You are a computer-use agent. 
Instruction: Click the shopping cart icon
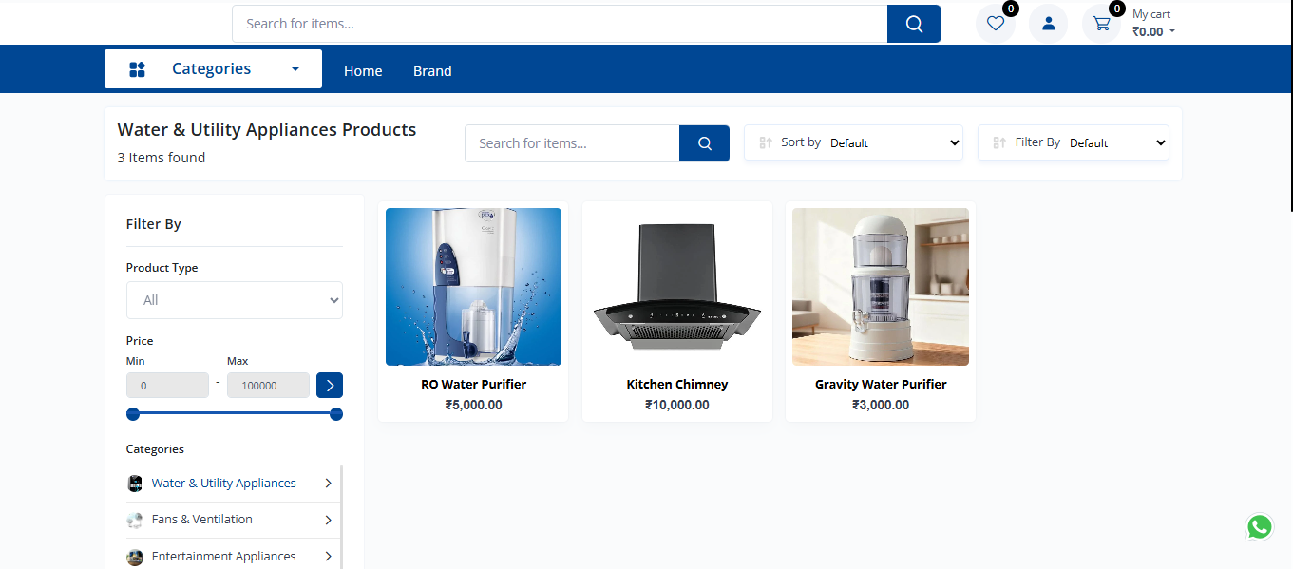(1101, 24)
